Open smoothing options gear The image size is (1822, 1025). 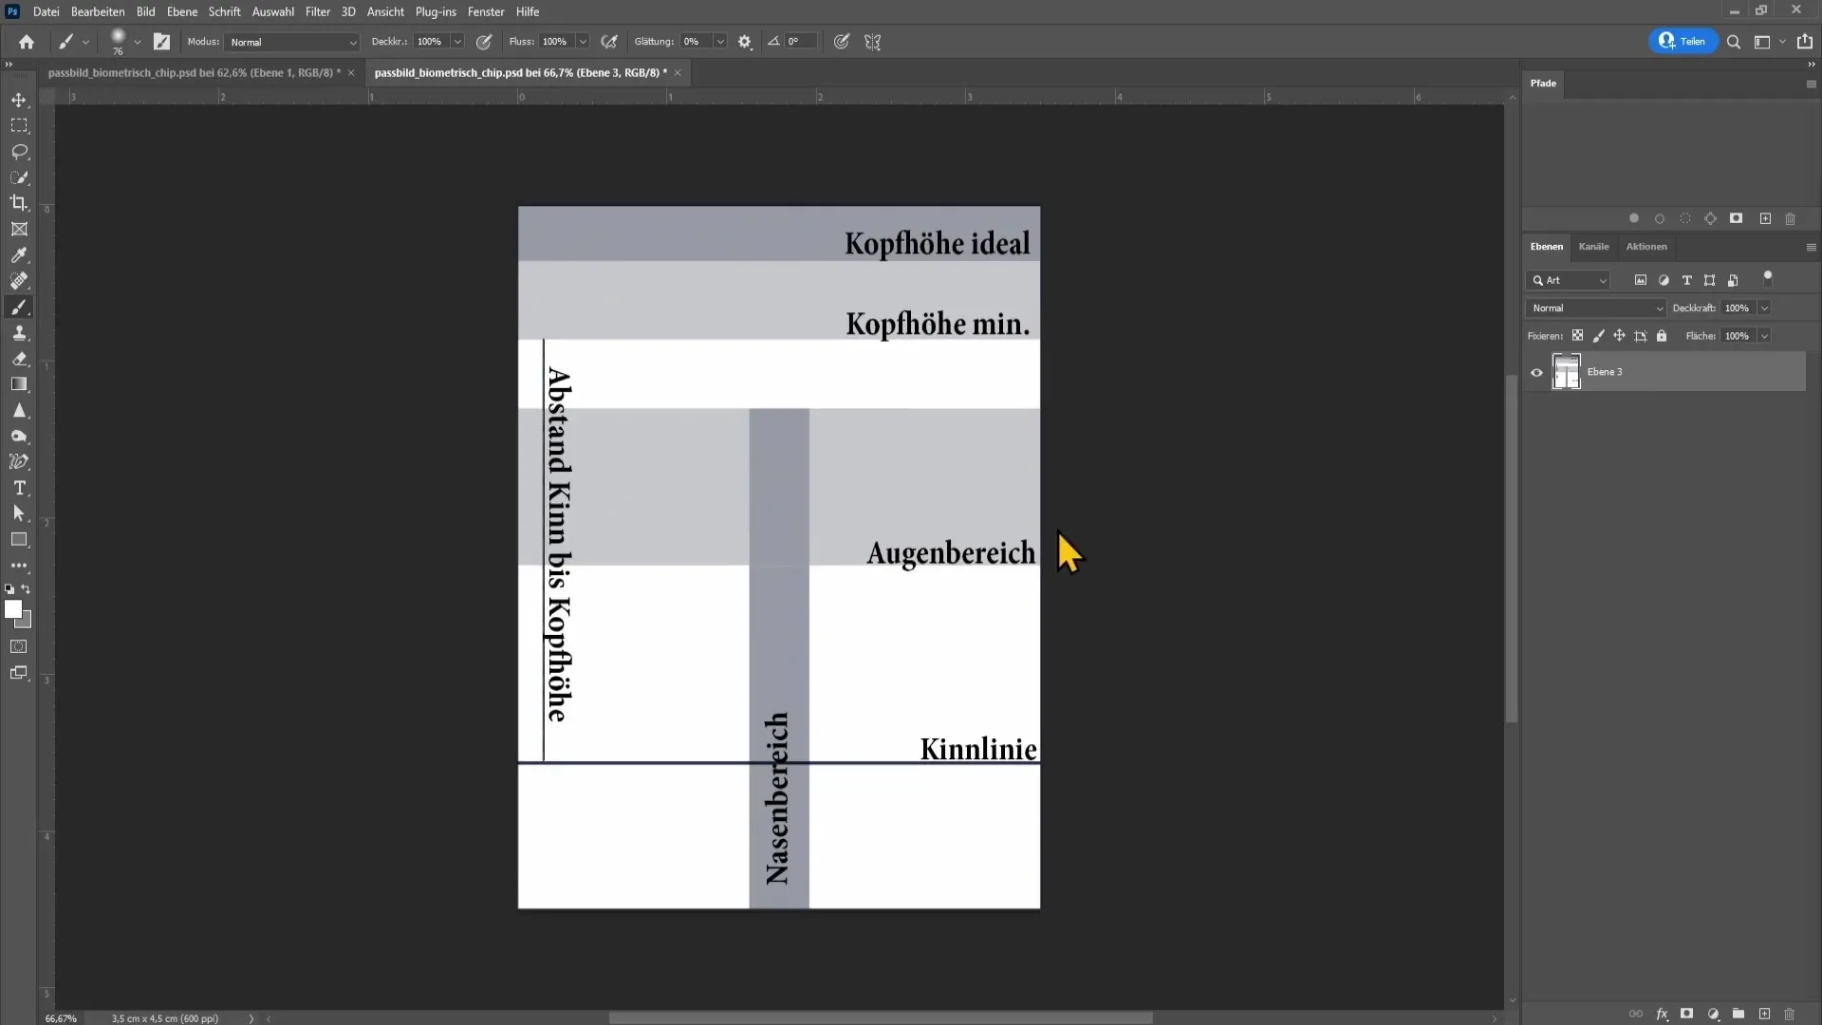745,42
